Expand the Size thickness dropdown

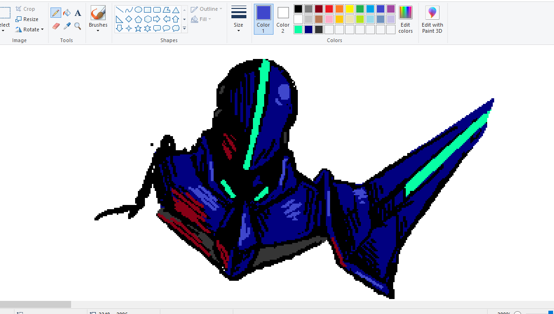(238, 19)
